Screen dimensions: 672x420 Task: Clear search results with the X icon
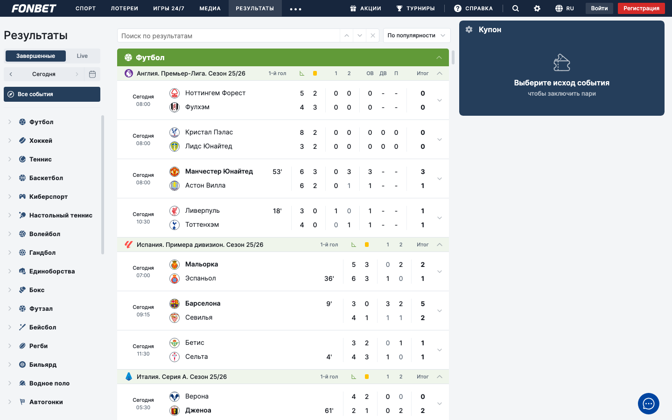(x=372, y=35)
